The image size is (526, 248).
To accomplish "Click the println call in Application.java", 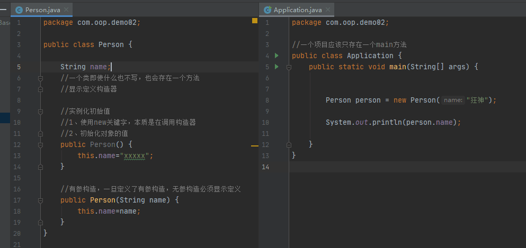I will coord(387,122).
